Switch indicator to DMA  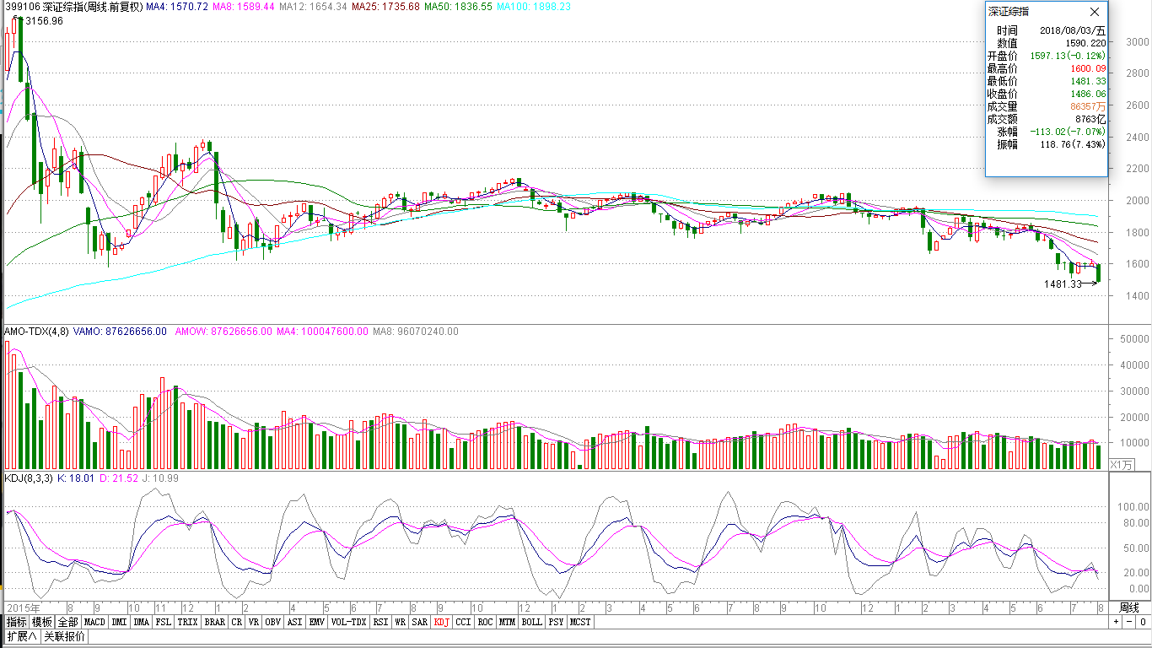pos(141,622)
